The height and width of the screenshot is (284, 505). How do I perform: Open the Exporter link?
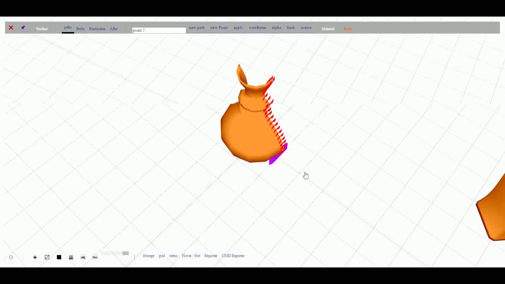point(211,256)
